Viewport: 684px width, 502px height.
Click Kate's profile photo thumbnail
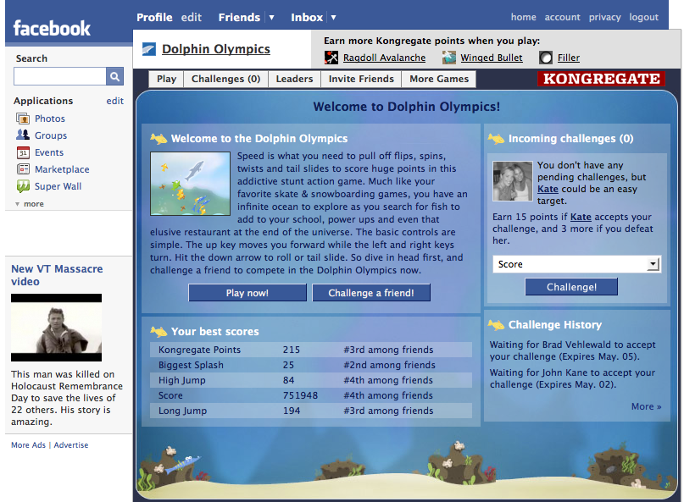point(513,181)
